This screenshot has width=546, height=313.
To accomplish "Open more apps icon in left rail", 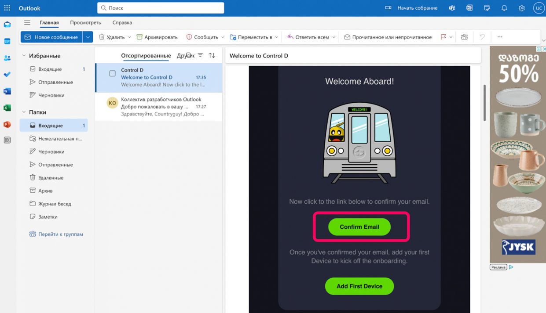I will (7, 140).
